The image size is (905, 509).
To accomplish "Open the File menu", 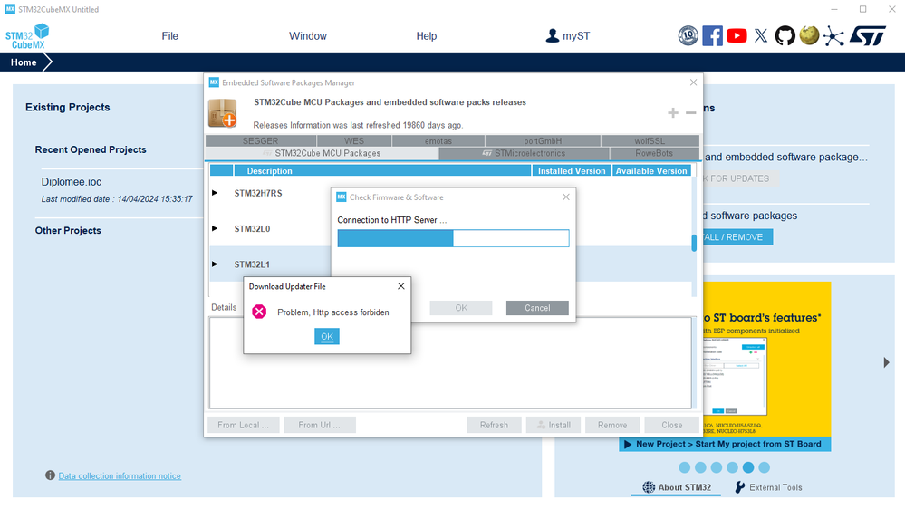I will coord(169,36).
